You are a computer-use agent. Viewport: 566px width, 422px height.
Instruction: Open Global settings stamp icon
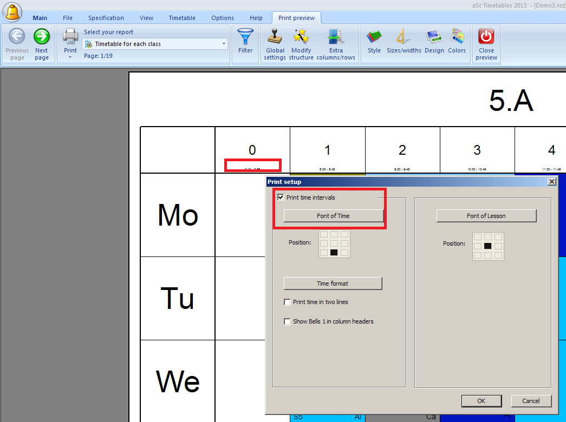(275, 37)
